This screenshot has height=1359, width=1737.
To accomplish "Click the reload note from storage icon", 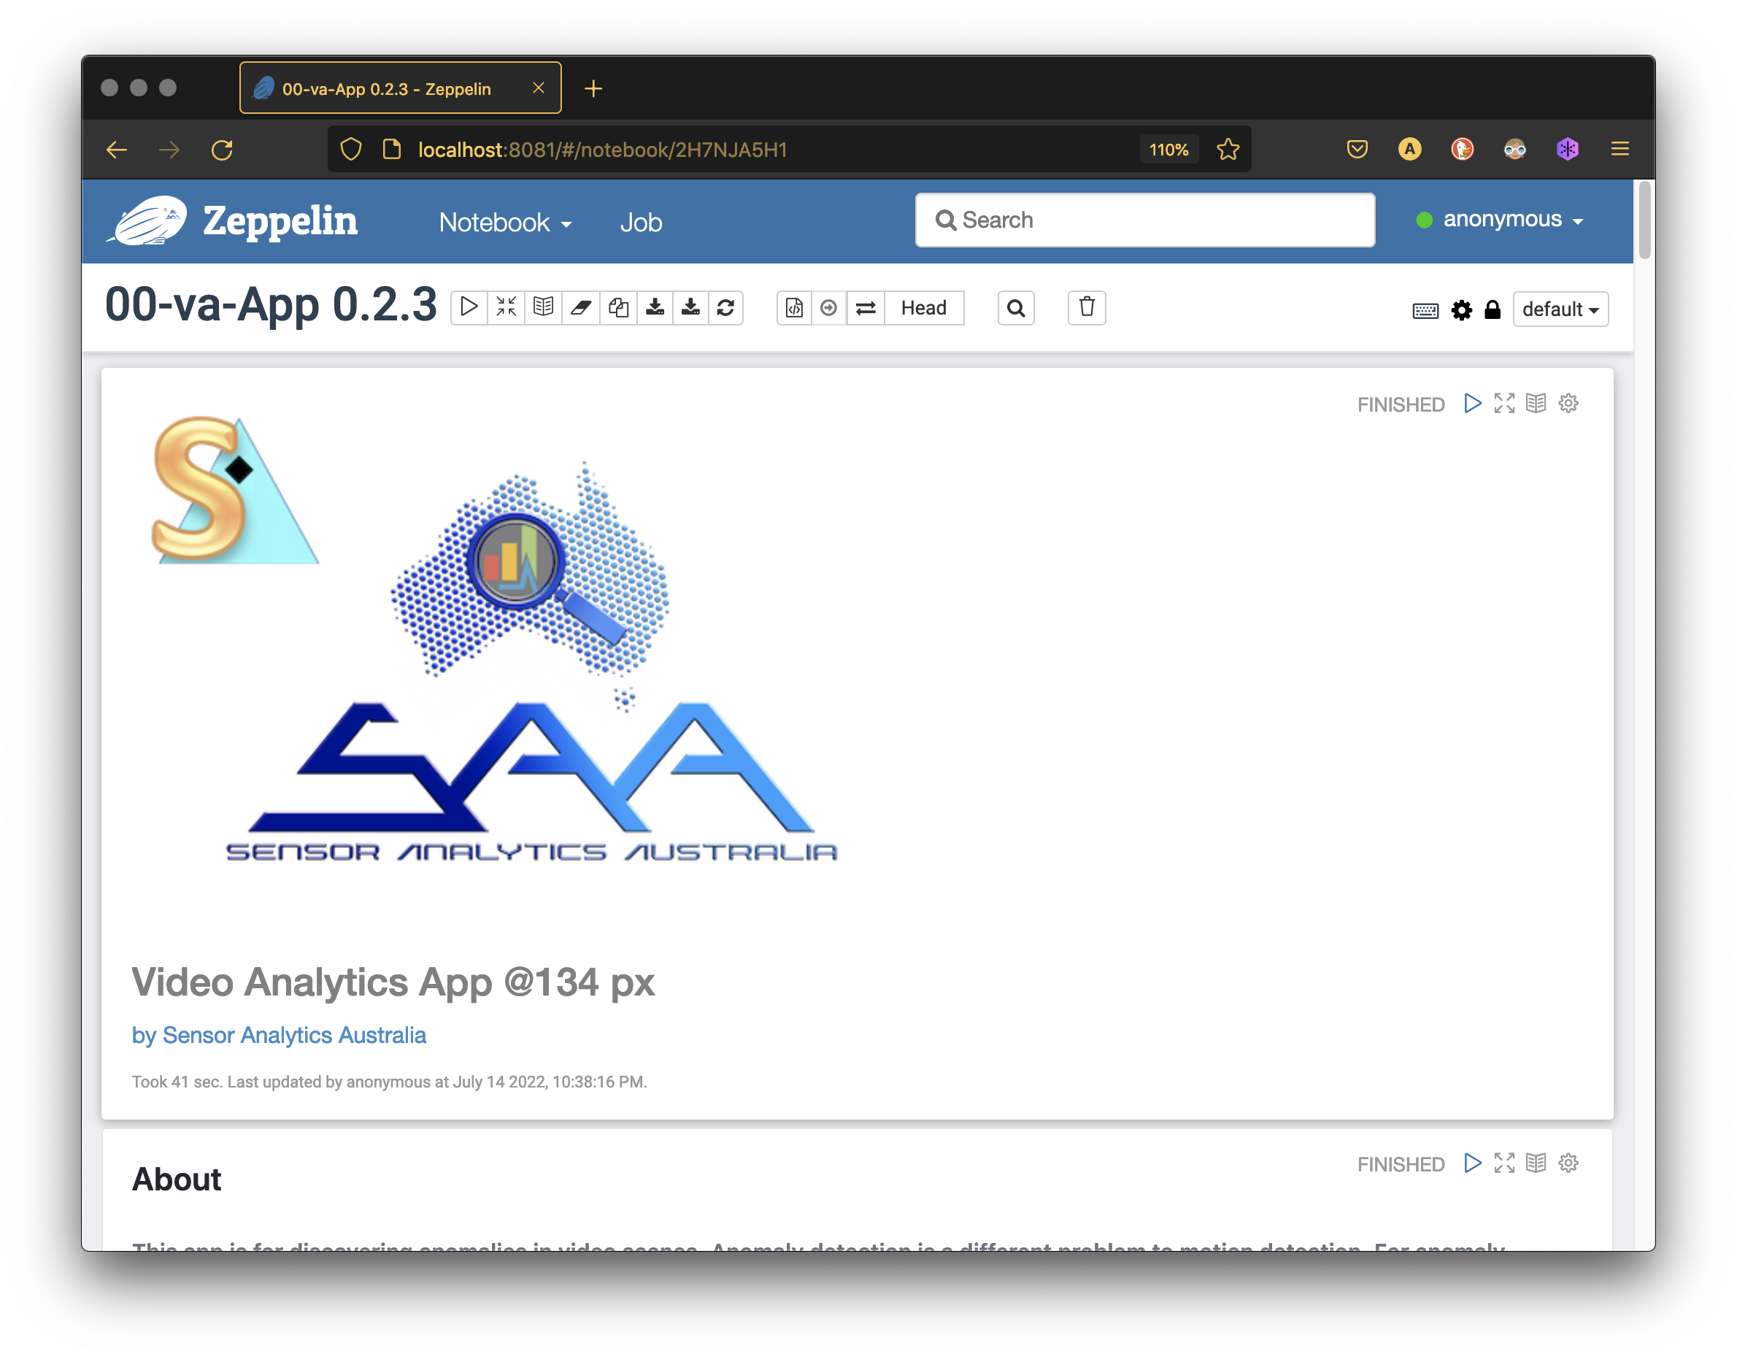I will click(x=725, y=308).
